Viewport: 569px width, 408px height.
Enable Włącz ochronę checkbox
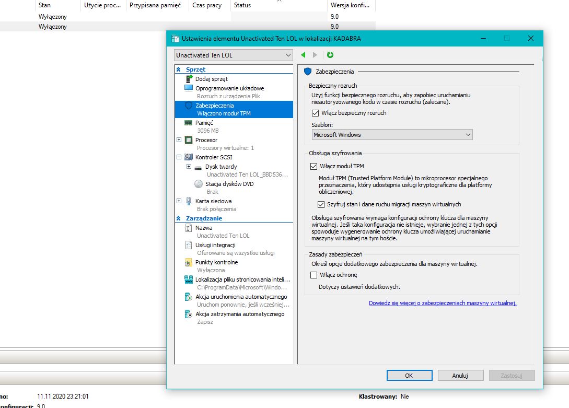[x=313, y=275]
